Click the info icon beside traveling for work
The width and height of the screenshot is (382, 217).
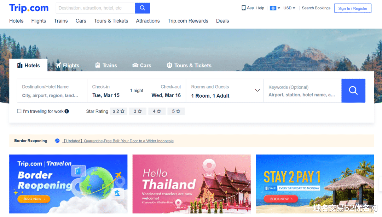(67, 111)
